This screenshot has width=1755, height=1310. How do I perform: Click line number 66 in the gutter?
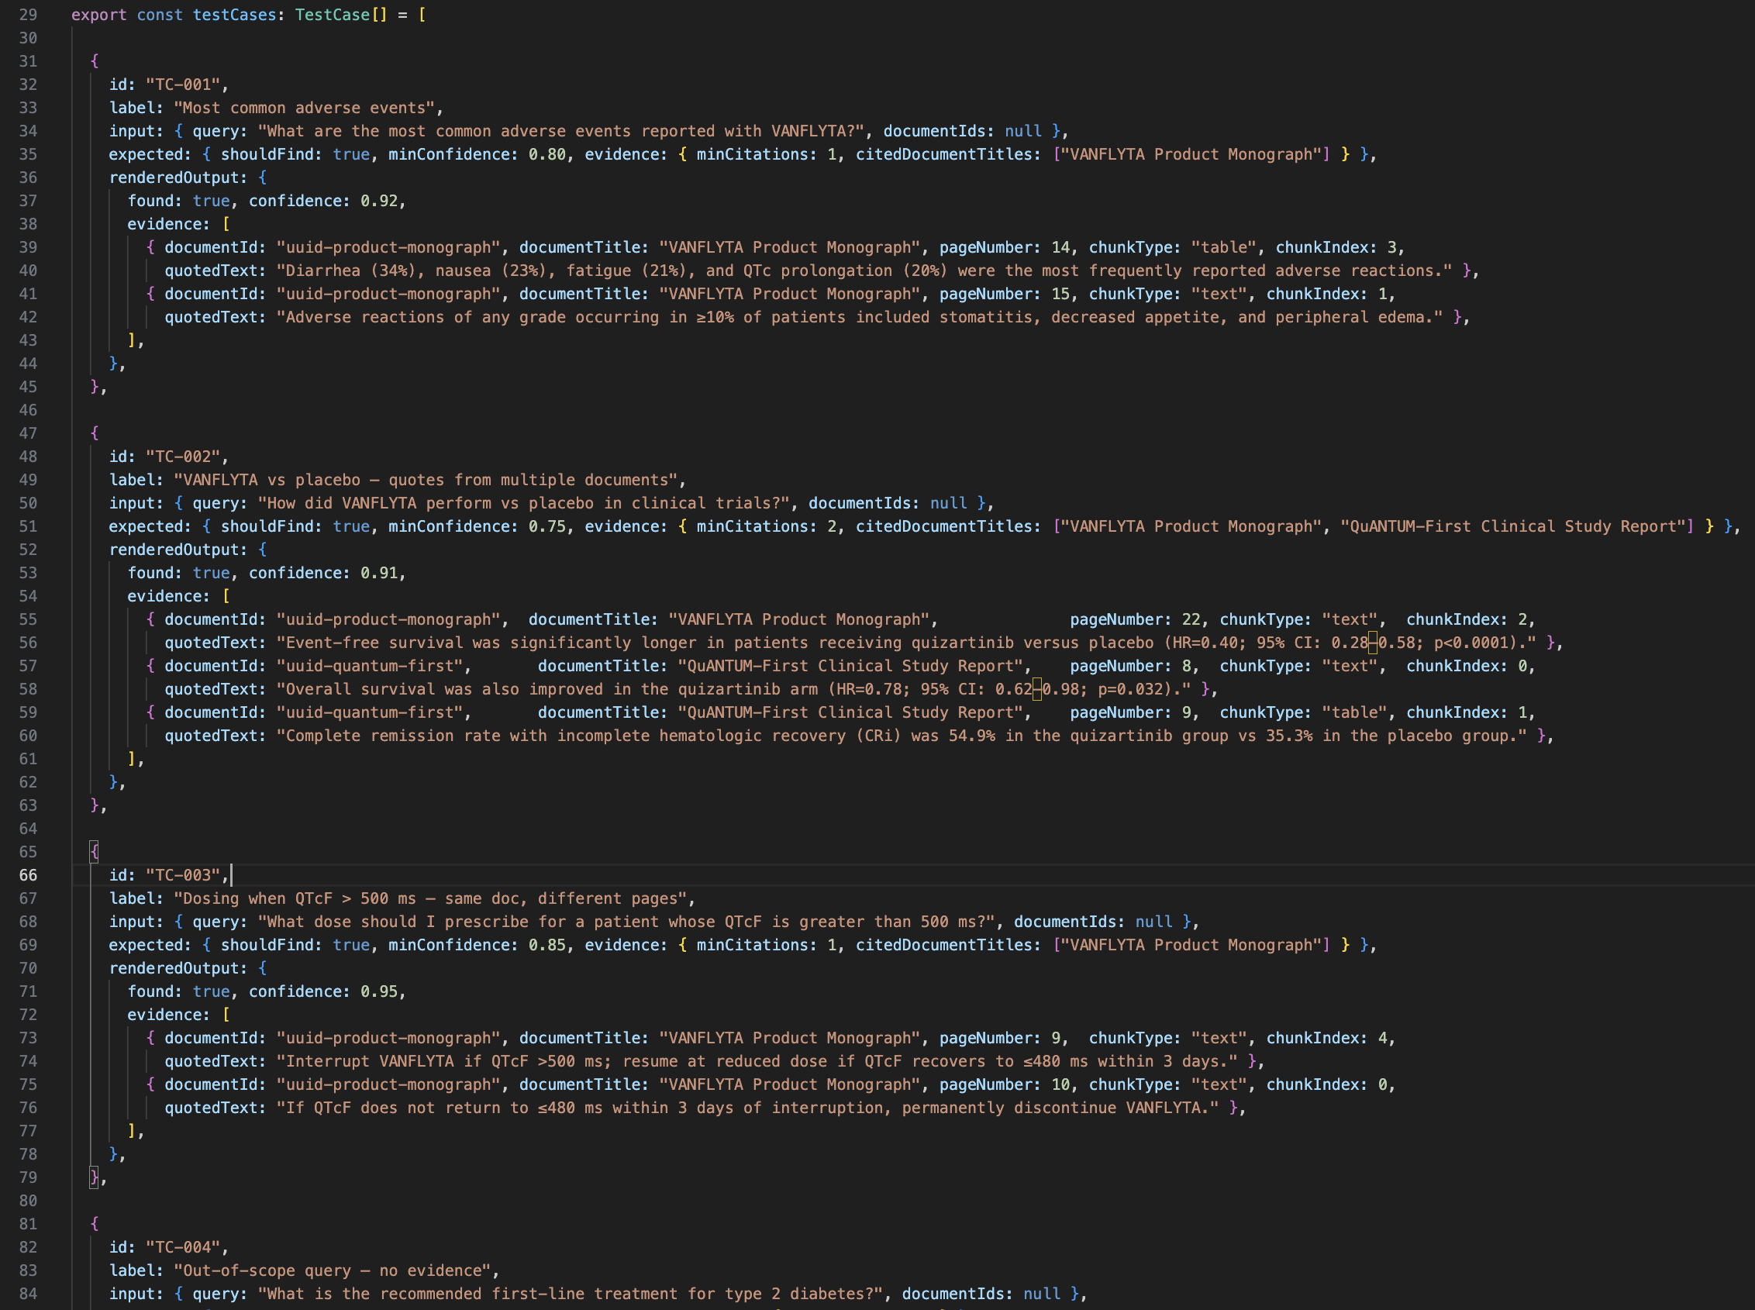28,874
